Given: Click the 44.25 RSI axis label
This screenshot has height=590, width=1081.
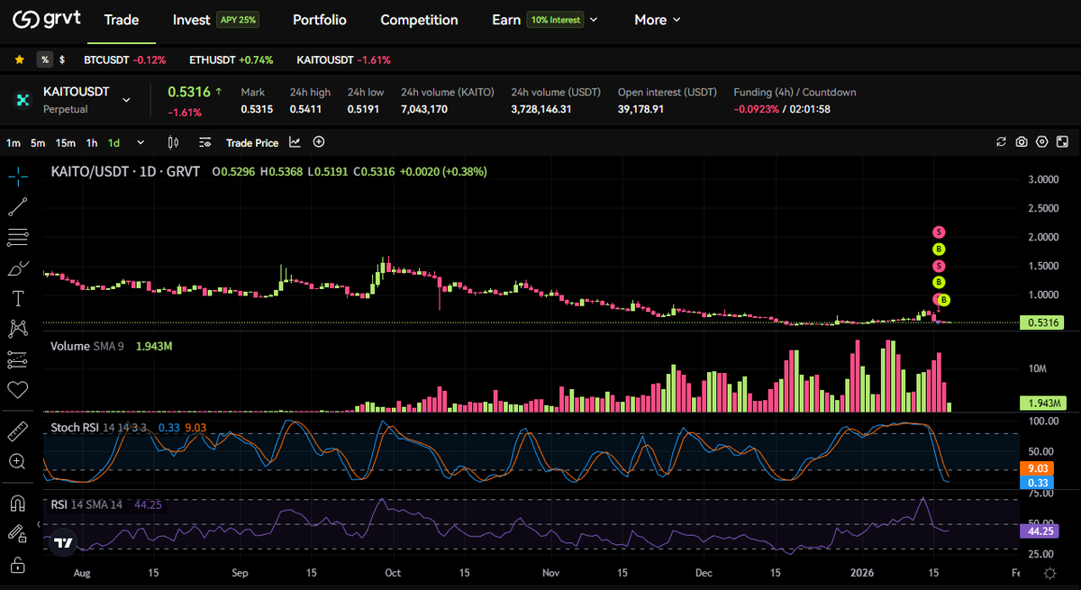Looking at the screenshot, I should point(1041,531).
